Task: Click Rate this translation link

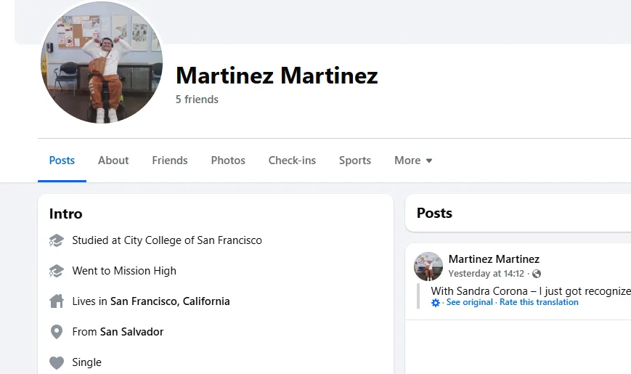Action: 539,302
